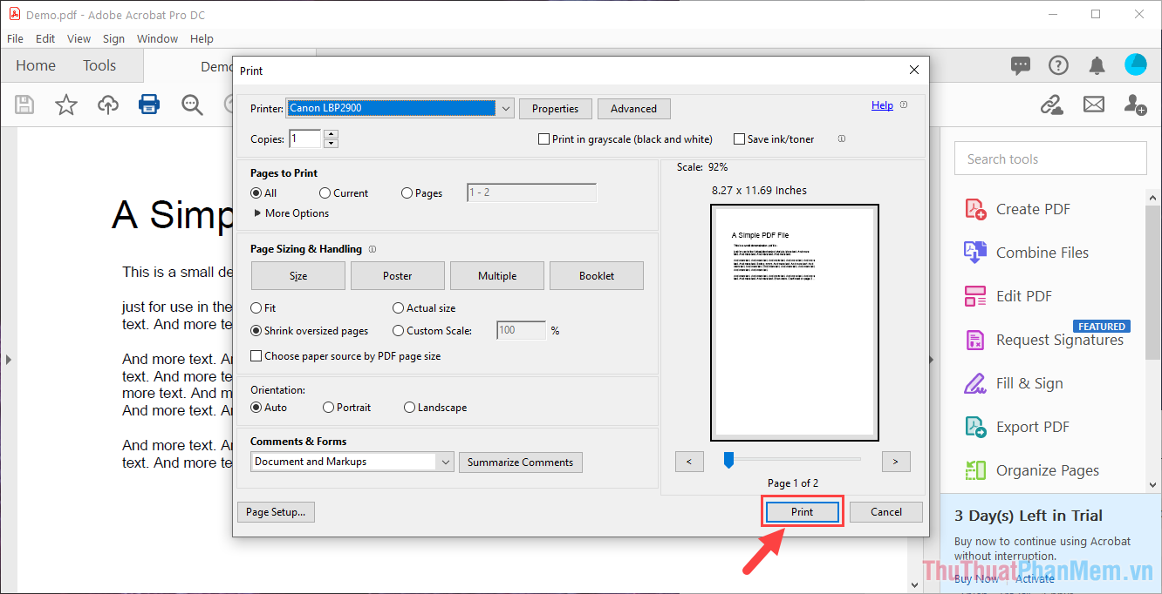This screenshot has width=1162, height=594.
Task: Open the Export PDF tool
Action: pyautogui.click(x=1017, y=427)
